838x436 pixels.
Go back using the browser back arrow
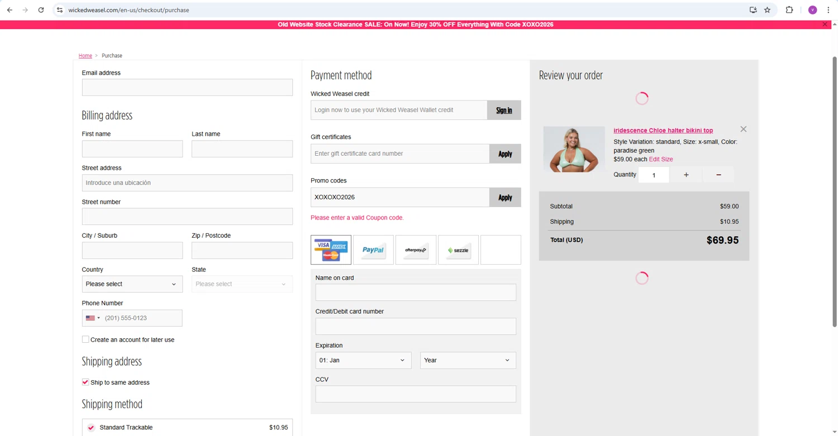point(9,10)
